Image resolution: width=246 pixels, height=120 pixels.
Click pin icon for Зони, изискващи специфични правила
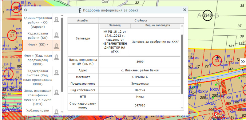pyautogui.click(x=56, y=92)
